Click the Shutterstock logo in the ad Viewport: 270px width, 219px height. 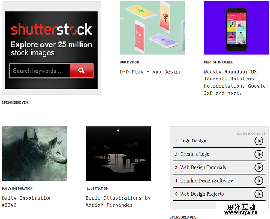51,30
